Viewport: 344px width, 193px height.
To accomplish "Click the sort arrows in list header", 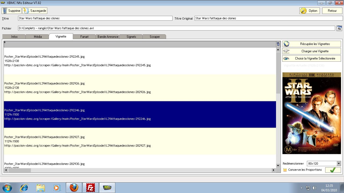I will click(x=5, y=42).
